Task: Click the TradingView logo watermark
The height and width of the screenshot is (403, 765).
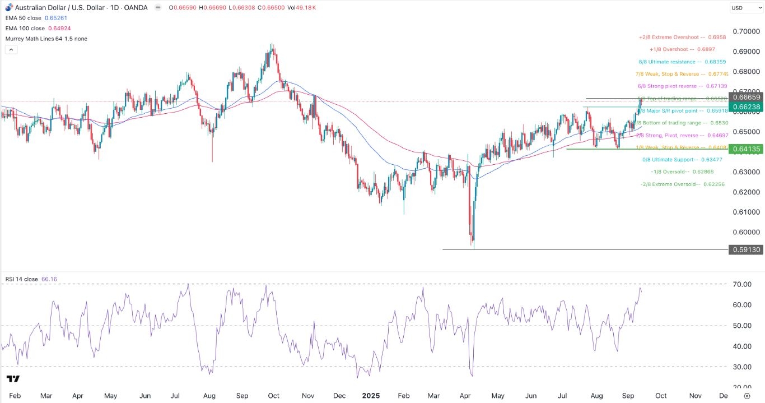Action: 13,379
